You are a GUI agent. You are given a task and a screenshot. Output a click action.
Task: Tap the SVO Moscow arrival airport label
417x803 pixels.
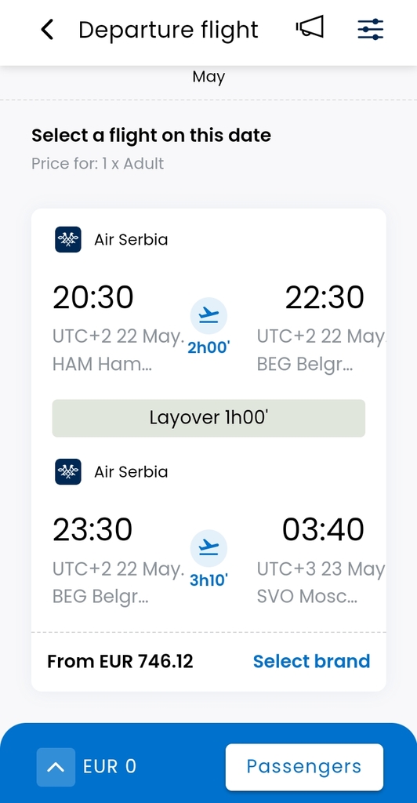306,597
